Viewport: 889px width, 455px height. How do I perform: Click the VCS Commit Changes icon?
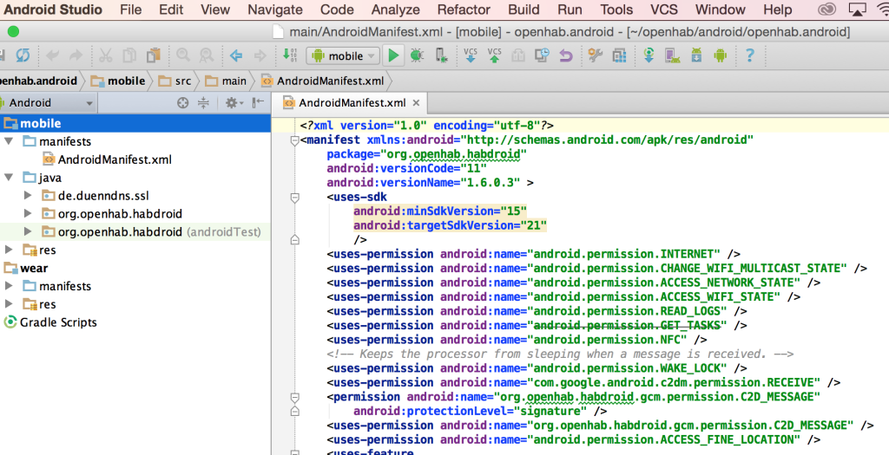tap(494, 55)
